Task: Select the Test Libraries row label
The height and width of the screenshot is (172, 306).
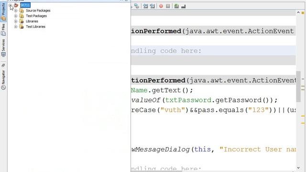Action: pyautogui.click(x=35, y=27)
